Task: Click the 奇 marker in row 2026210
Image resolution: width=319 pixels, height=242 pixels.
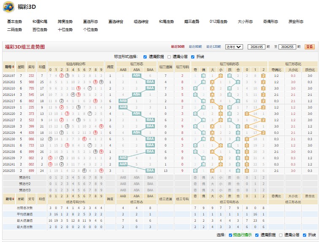Action: (195, 88)
